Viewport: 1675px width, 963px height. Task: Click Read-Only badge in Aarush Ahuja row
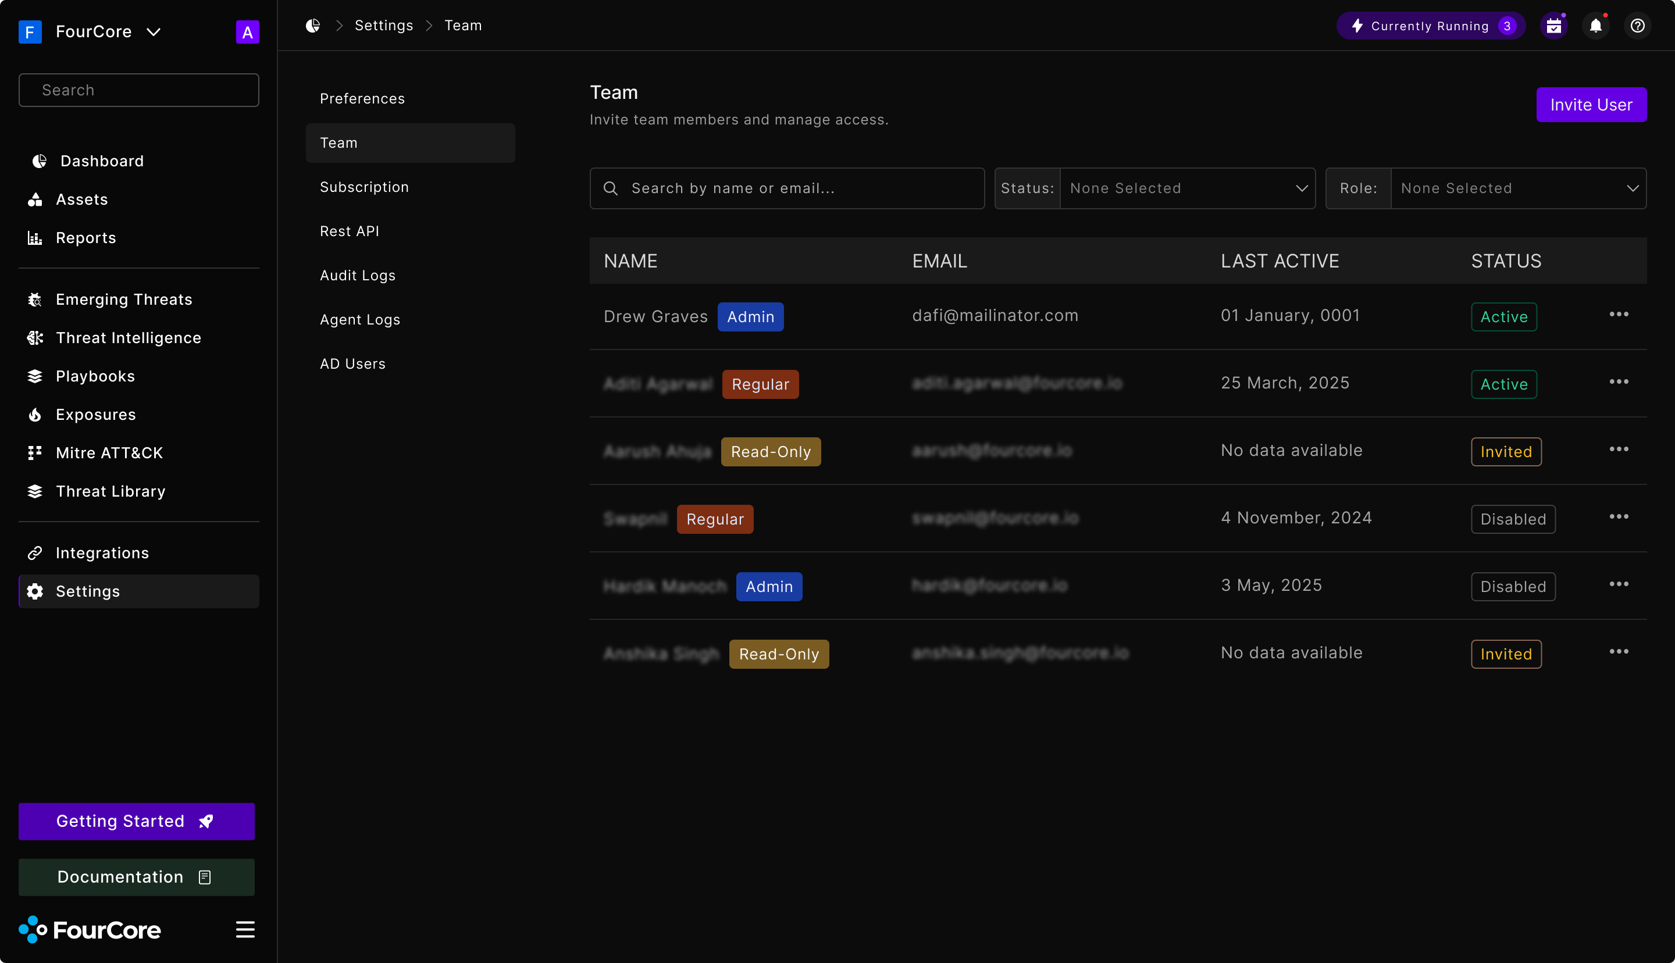[771, 452]
